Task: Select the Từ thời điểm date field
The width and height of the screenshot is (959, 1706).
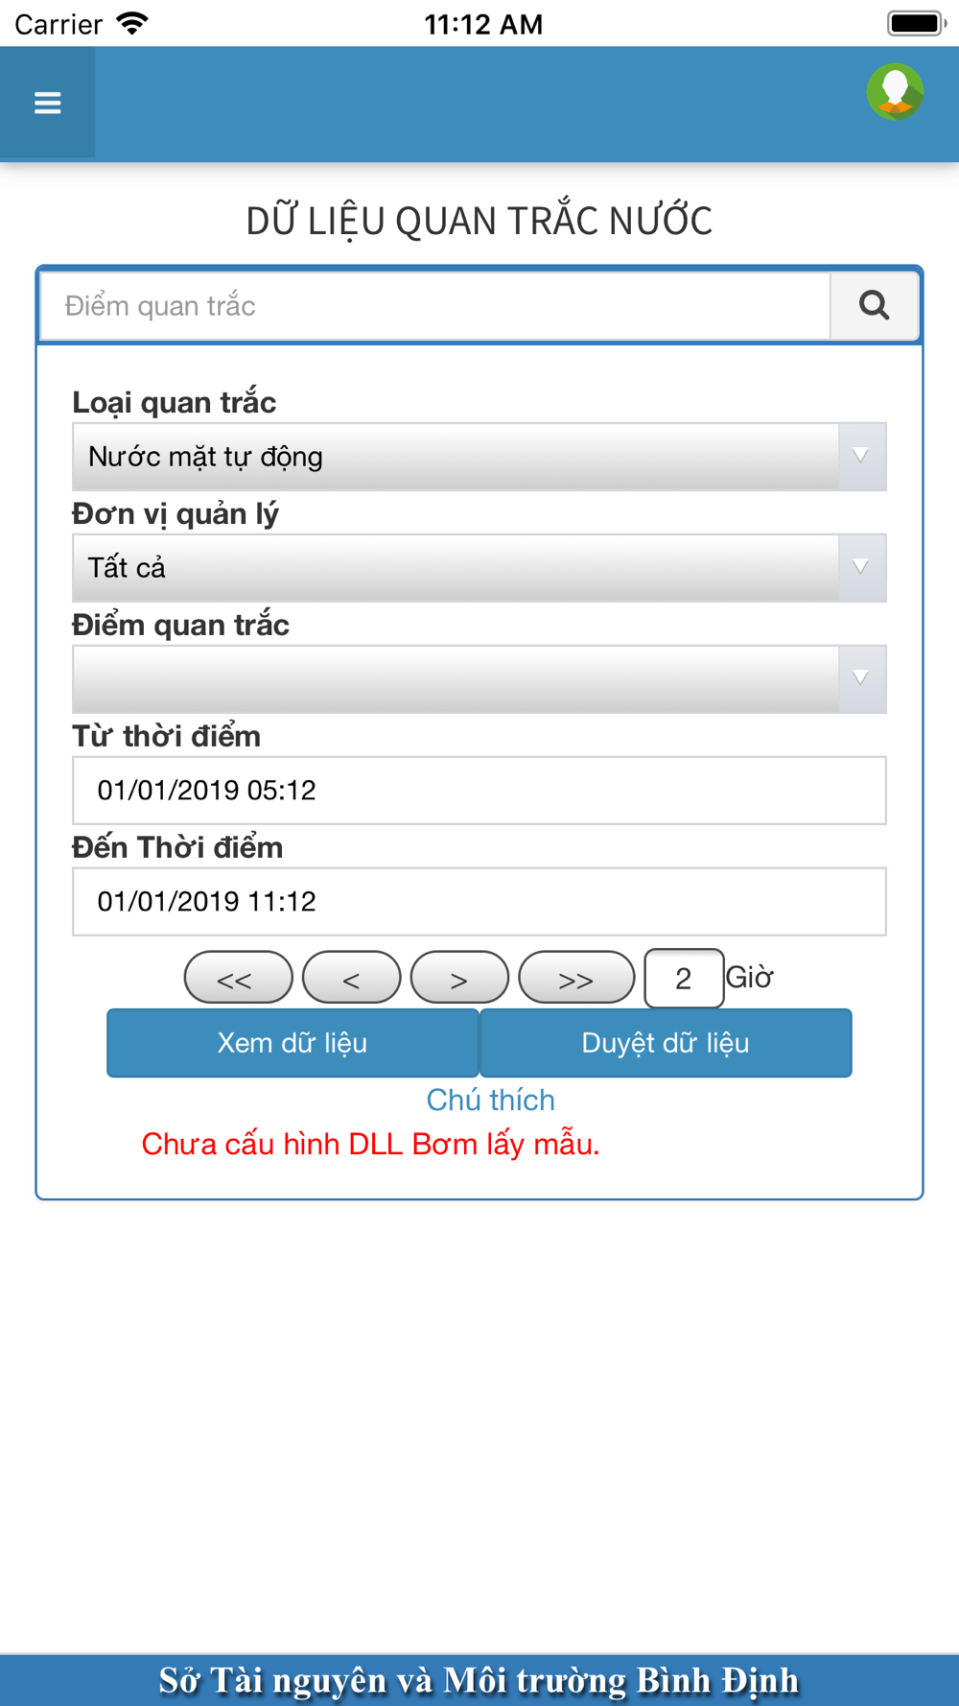Action: pyautogui.click(x=479, y=791)
